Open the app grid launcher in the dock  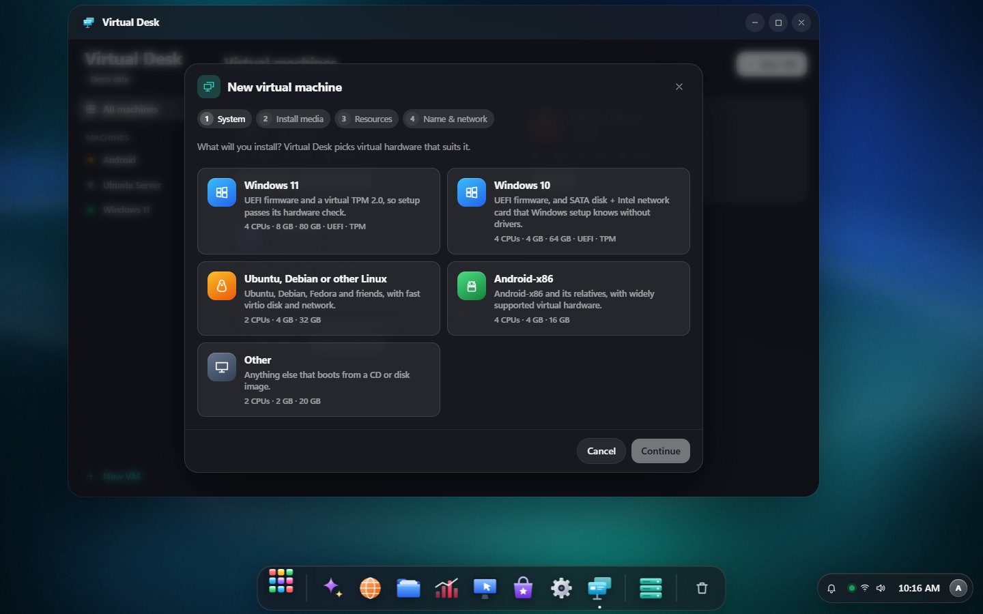pyautogui.click(x=281, y=581)
